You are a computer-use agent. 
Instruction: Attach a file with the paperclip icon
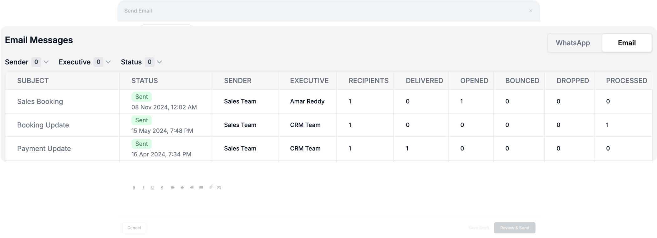pos(211,187)
